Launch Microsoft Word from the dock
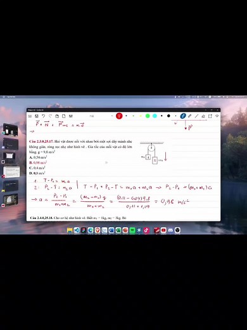247x330 pixels. (x=111, y=230)
